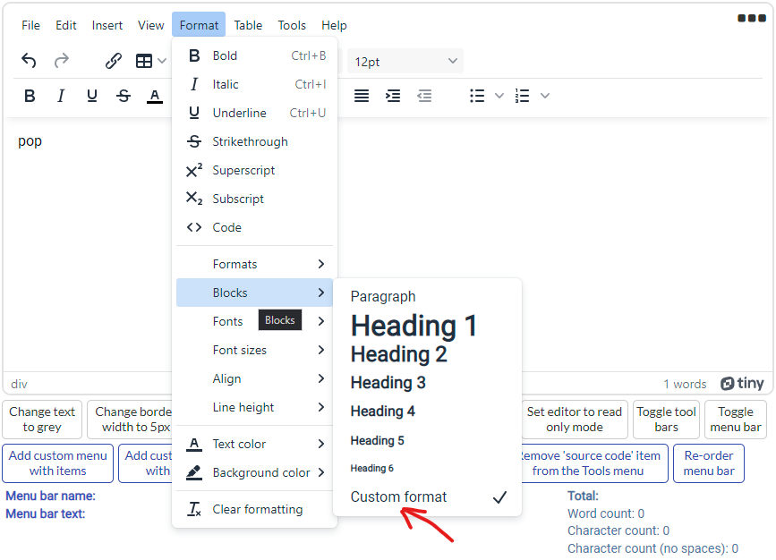The height and width of the screenshot is (560, 776).
Task: Click the Decrease indent icon
Action: pyautogui.click(x=424, y=96)
